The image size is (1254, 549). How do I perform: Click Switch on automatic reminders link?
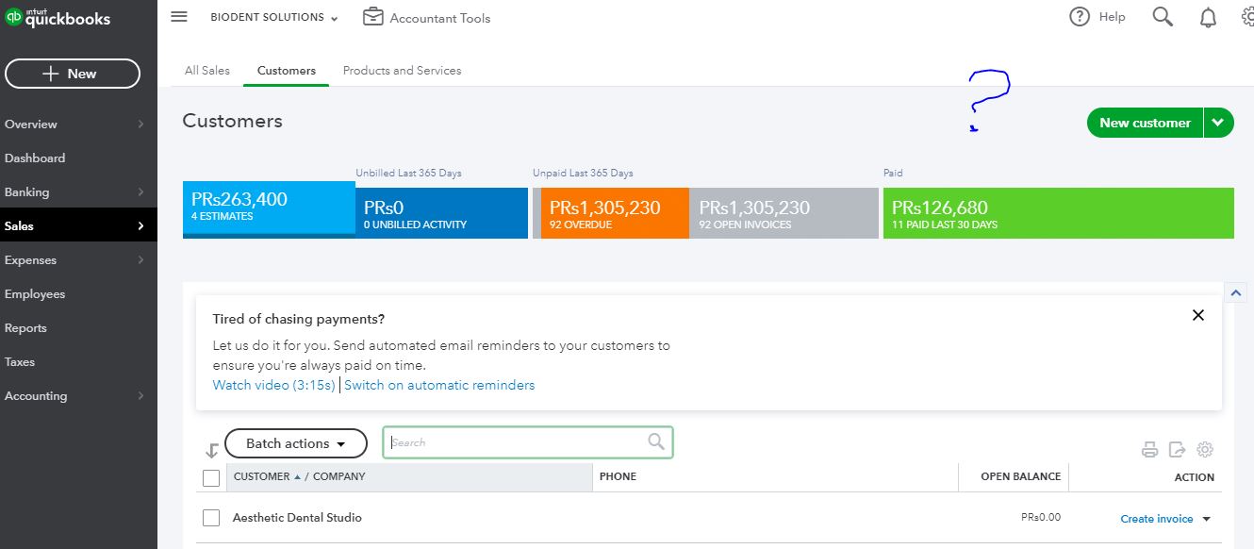439,384
